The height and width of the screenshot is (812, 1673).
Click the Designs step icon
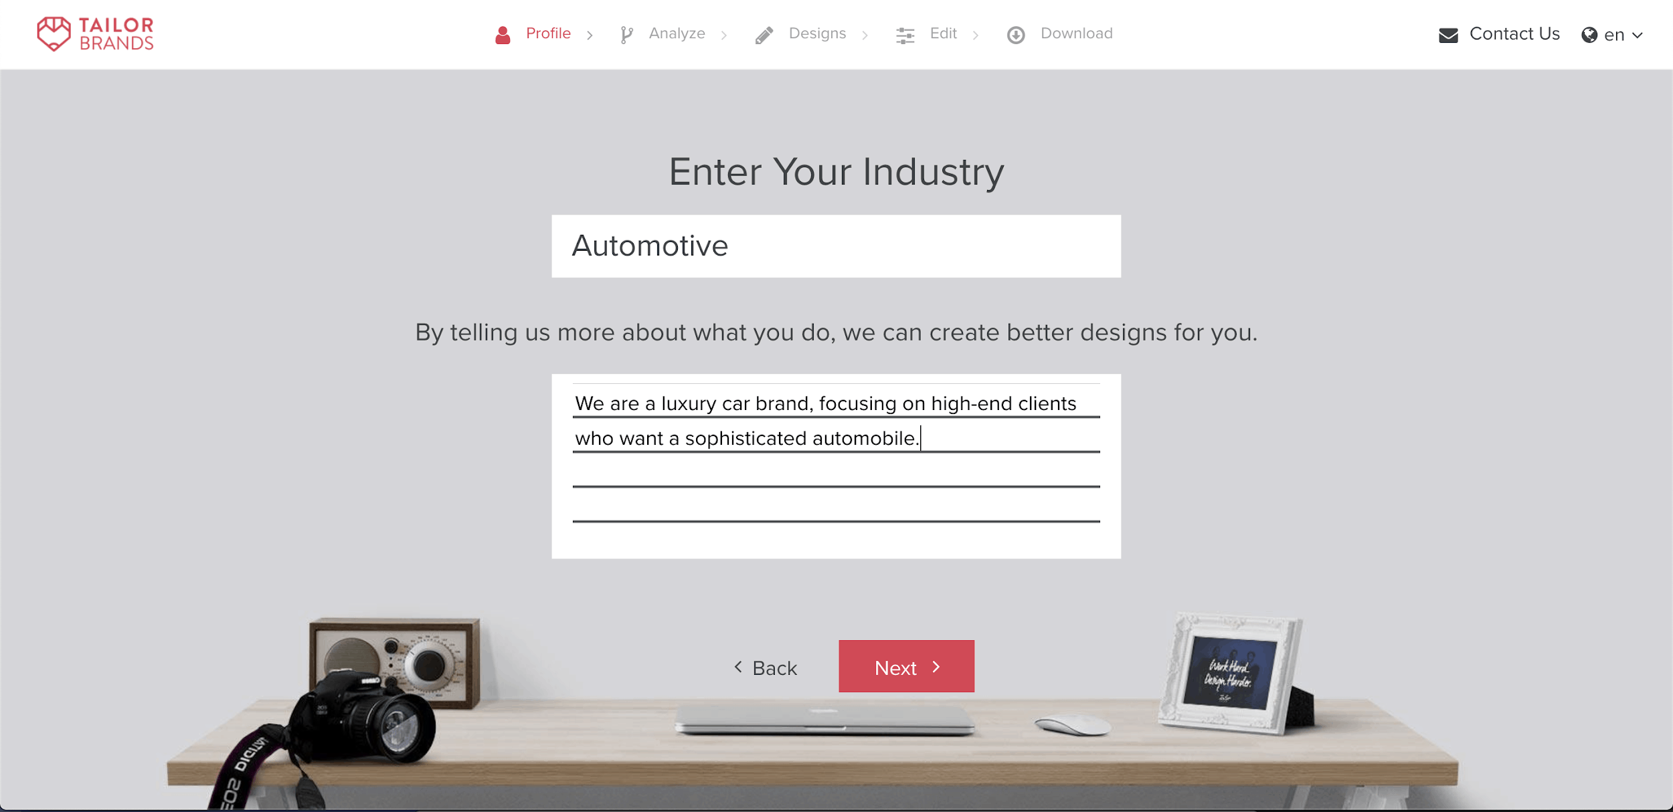pyautogui.click(x=764, y=33)
